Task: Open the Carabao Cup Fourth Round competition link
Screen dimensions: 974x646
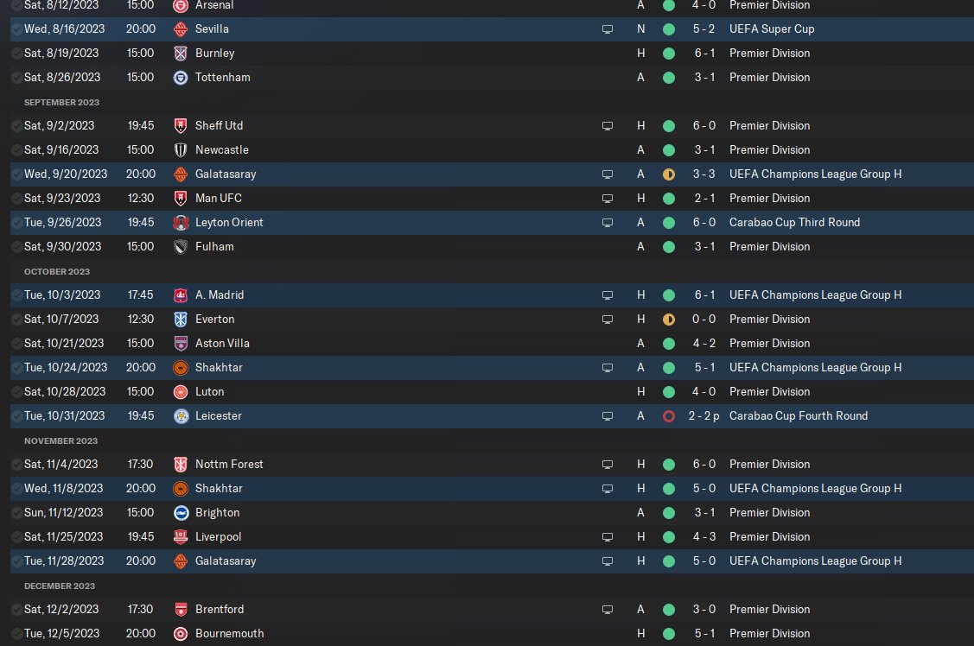Action: (799, 416)
